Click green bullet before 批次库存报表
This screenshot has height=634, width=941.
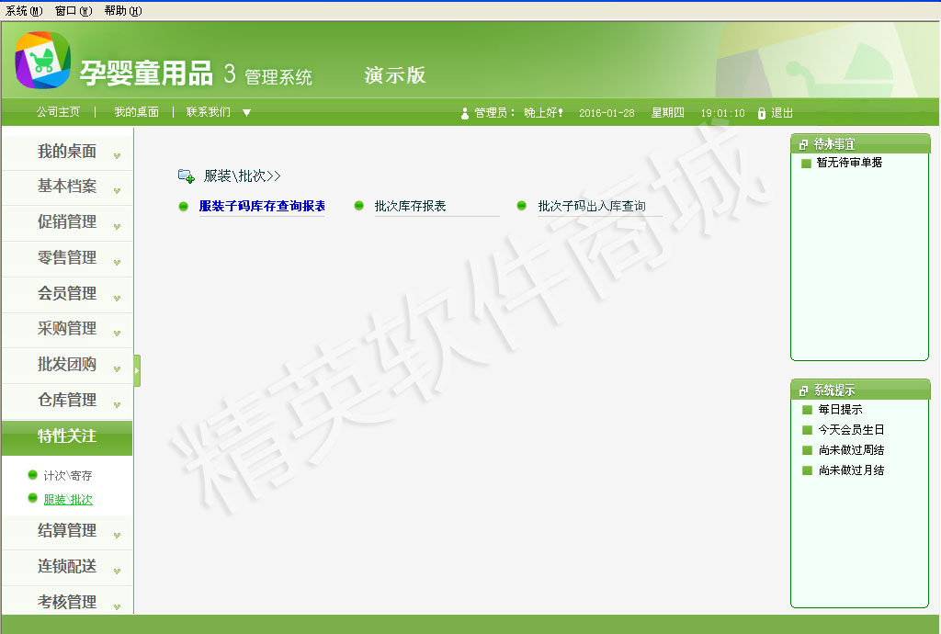click(x=359, y=206)
